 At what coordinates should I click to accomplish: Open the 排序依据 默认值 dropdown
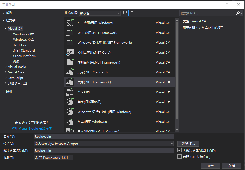click(x=100, y=13)
